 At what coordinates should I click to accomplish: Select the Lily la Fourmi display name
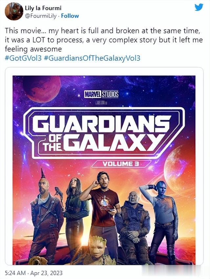43,8
